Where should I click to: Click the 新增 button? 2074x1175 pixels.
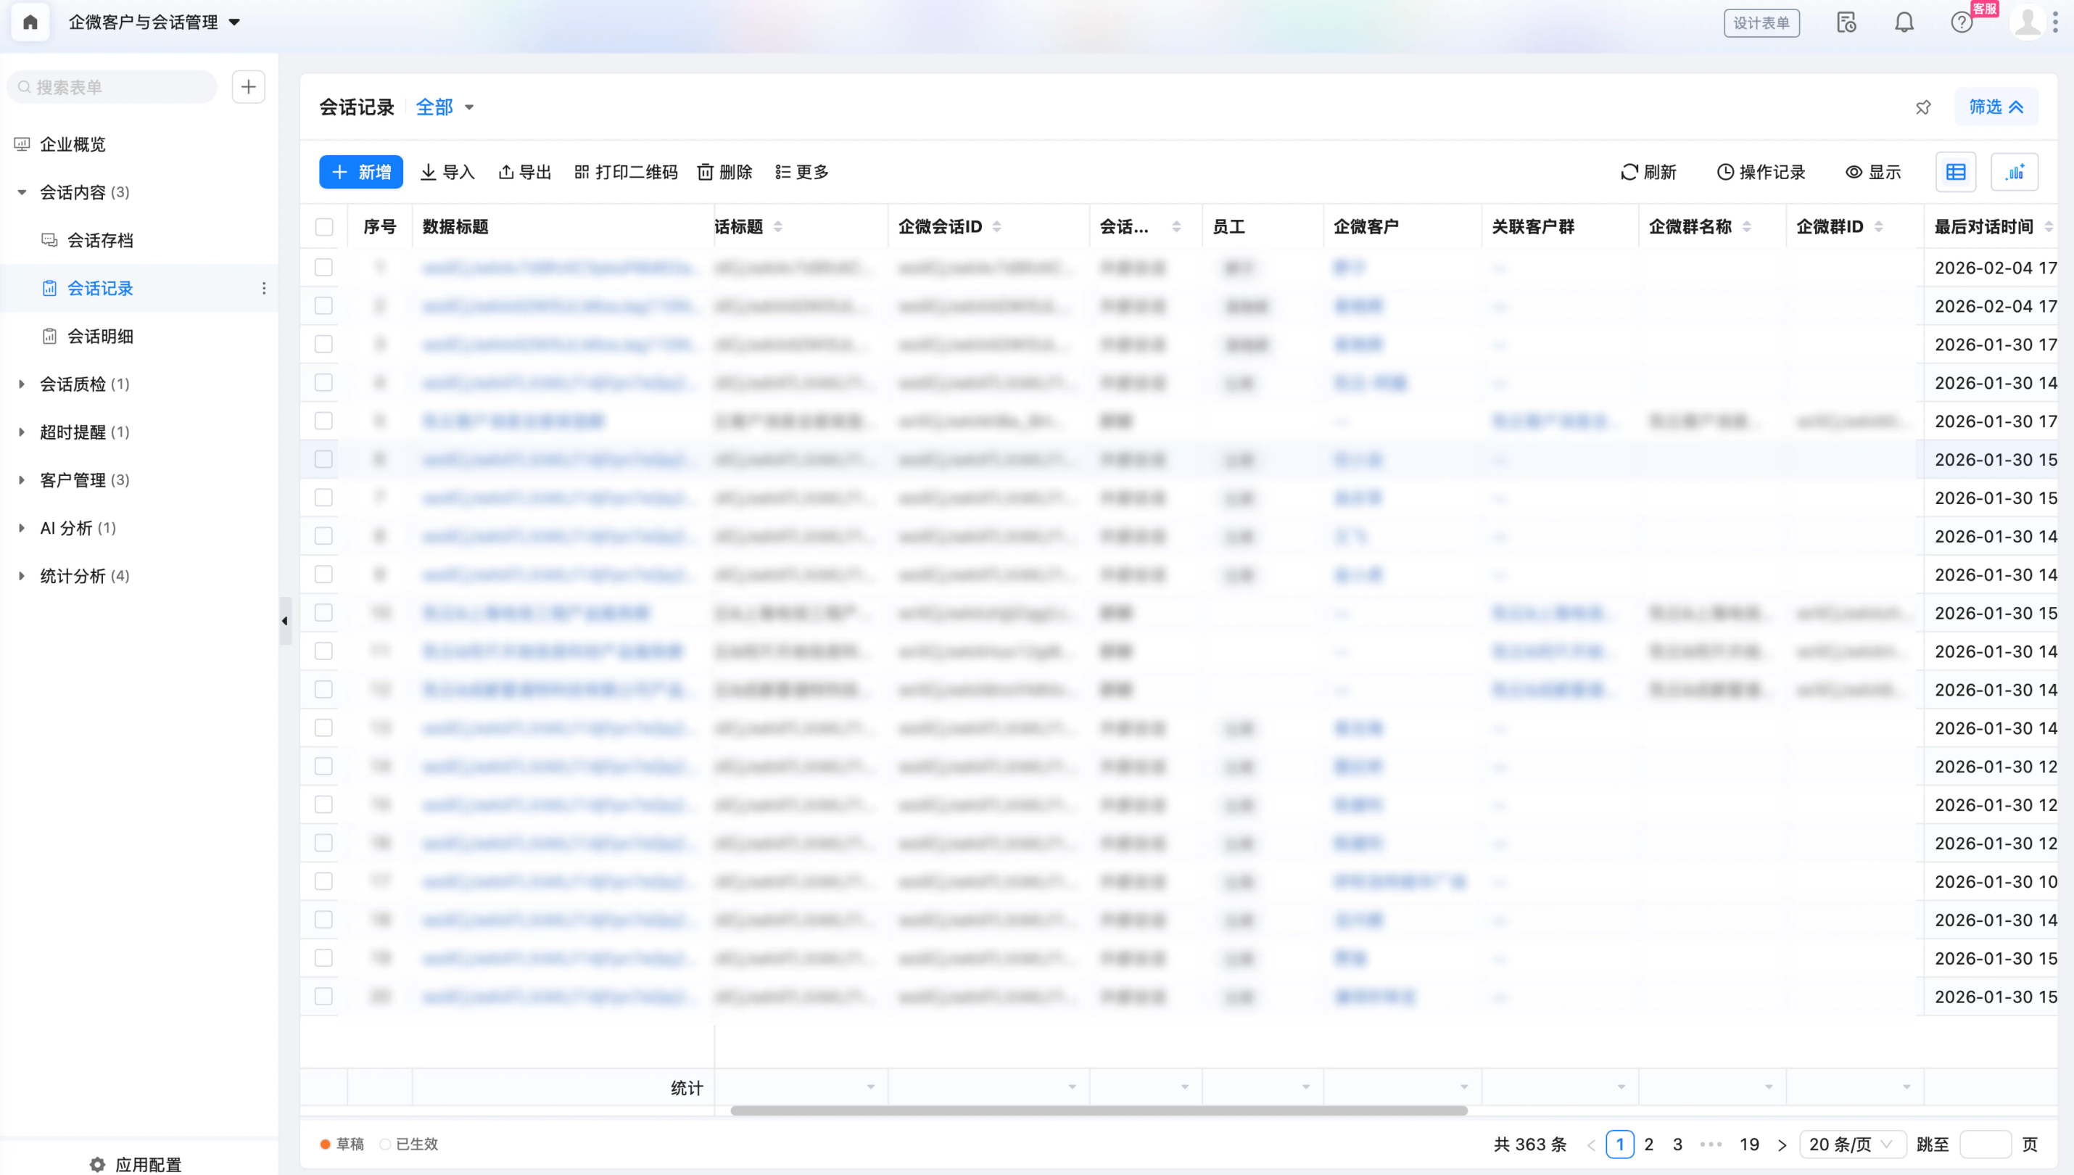pos(360,172)
